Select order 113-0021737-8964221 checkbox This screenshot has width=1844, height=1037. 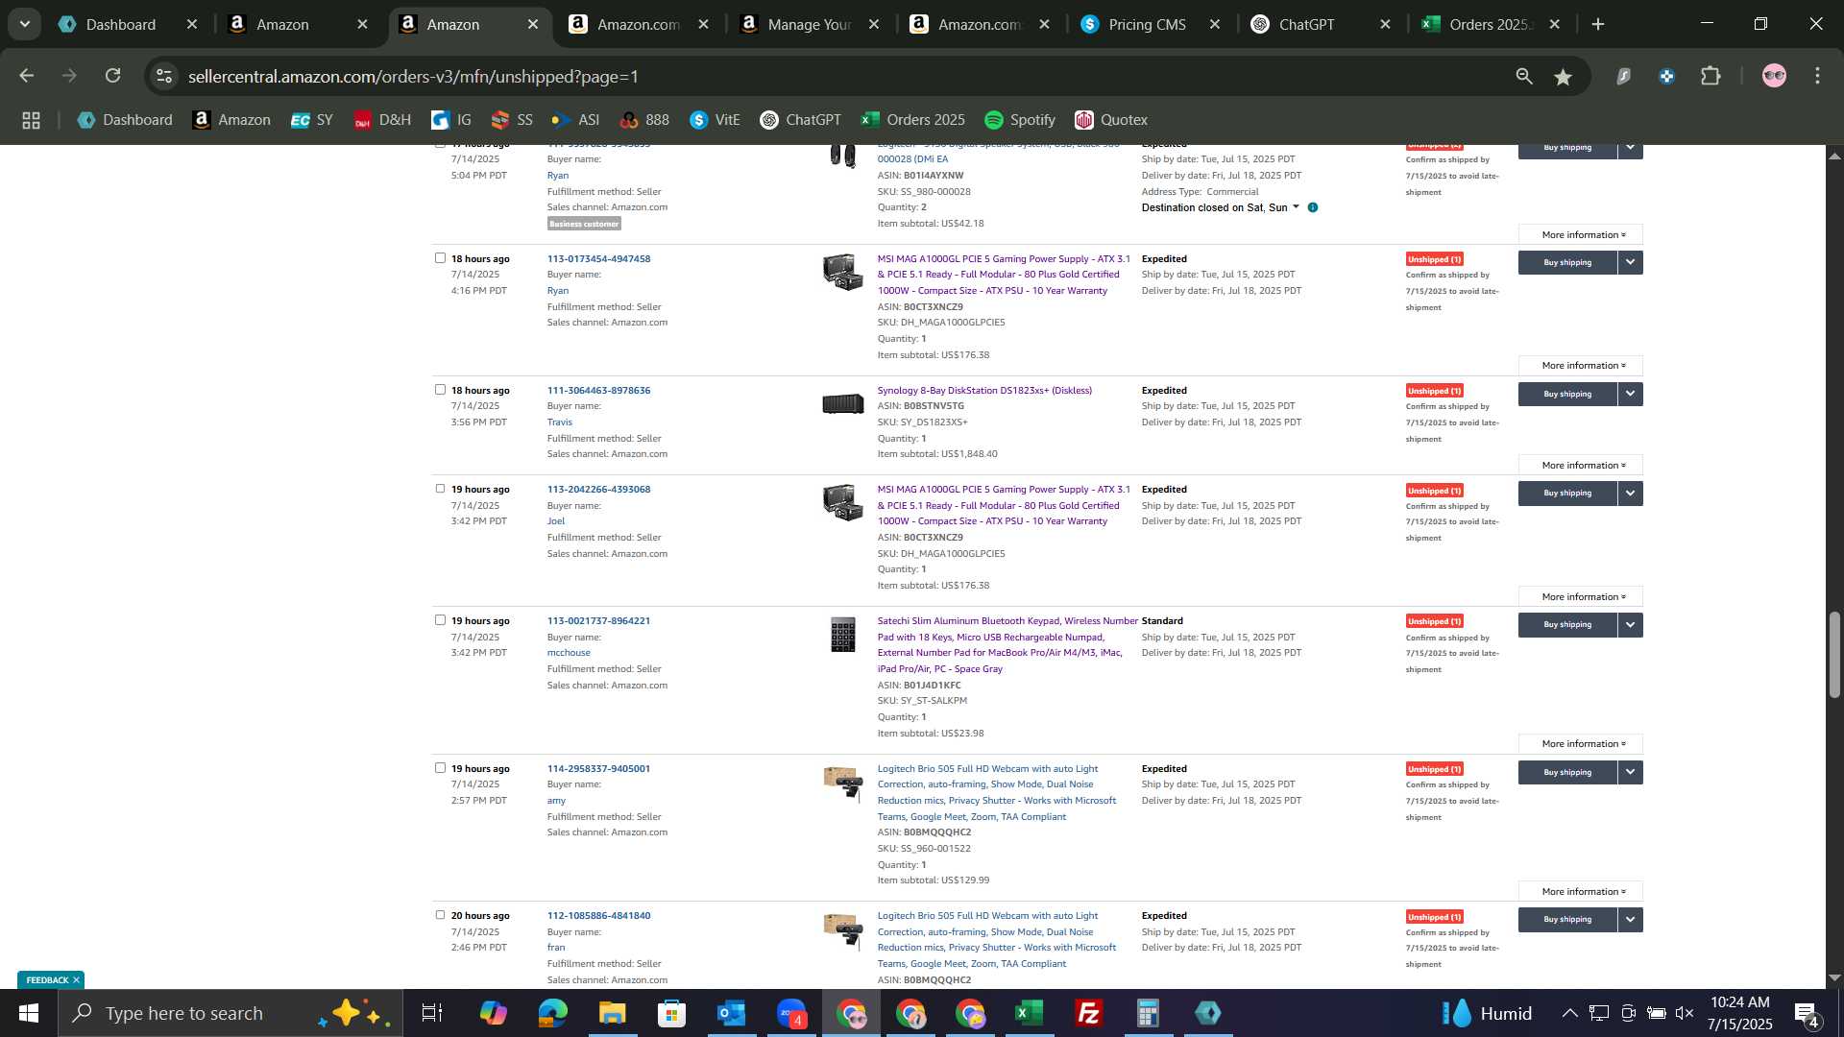440,620
